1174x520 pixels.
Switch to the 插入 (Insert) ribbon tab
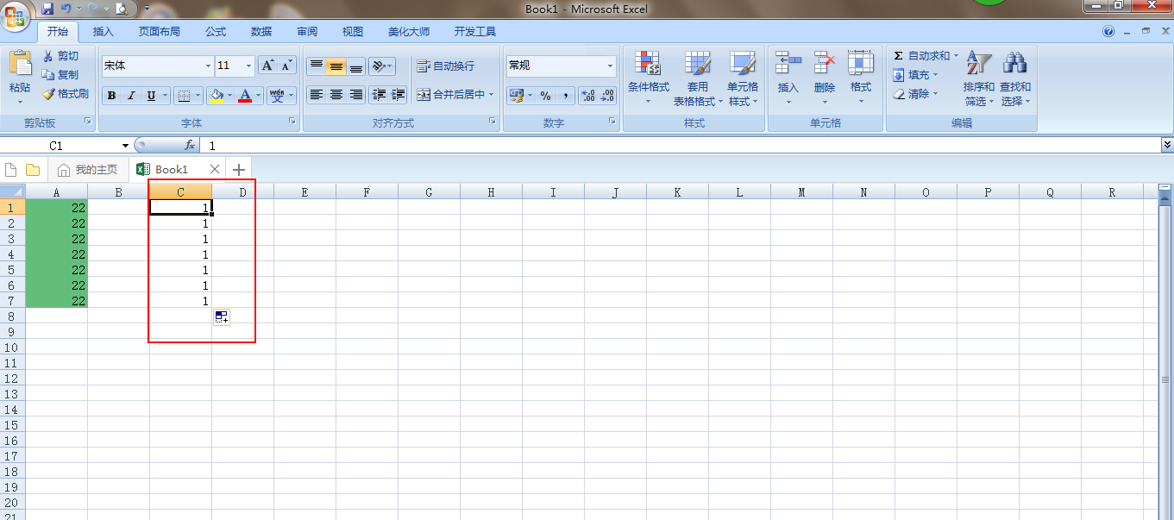[x=103, y=32]
